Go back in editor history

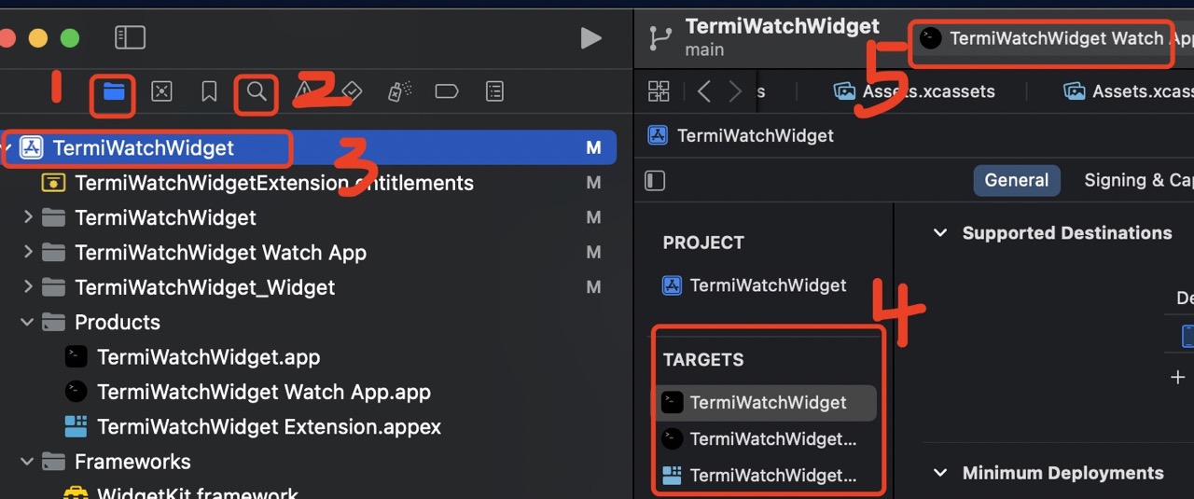point(704,90)
